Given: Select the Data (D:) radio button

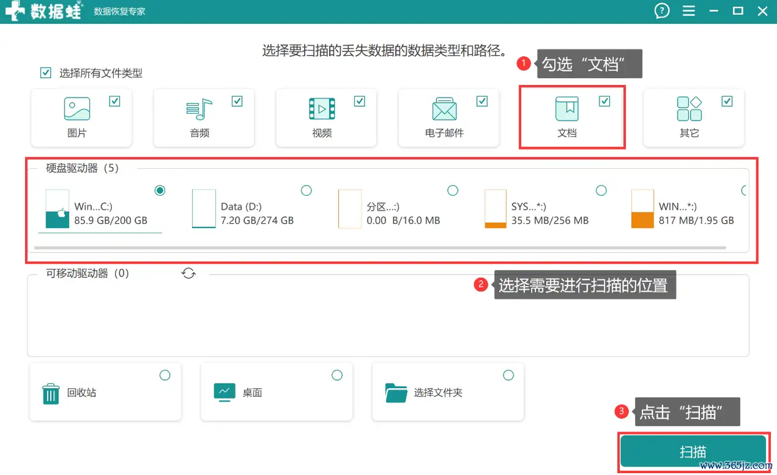Looking at the screenshot, I should (x=307, y=190).
